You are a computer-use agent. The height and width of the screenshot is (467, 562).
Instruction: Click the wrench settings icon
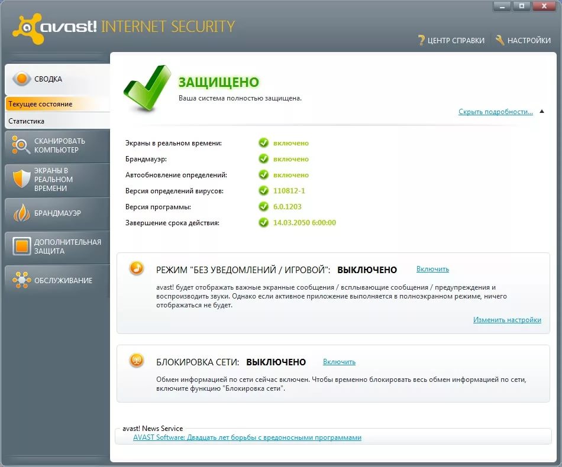click(x=500, y=40)
